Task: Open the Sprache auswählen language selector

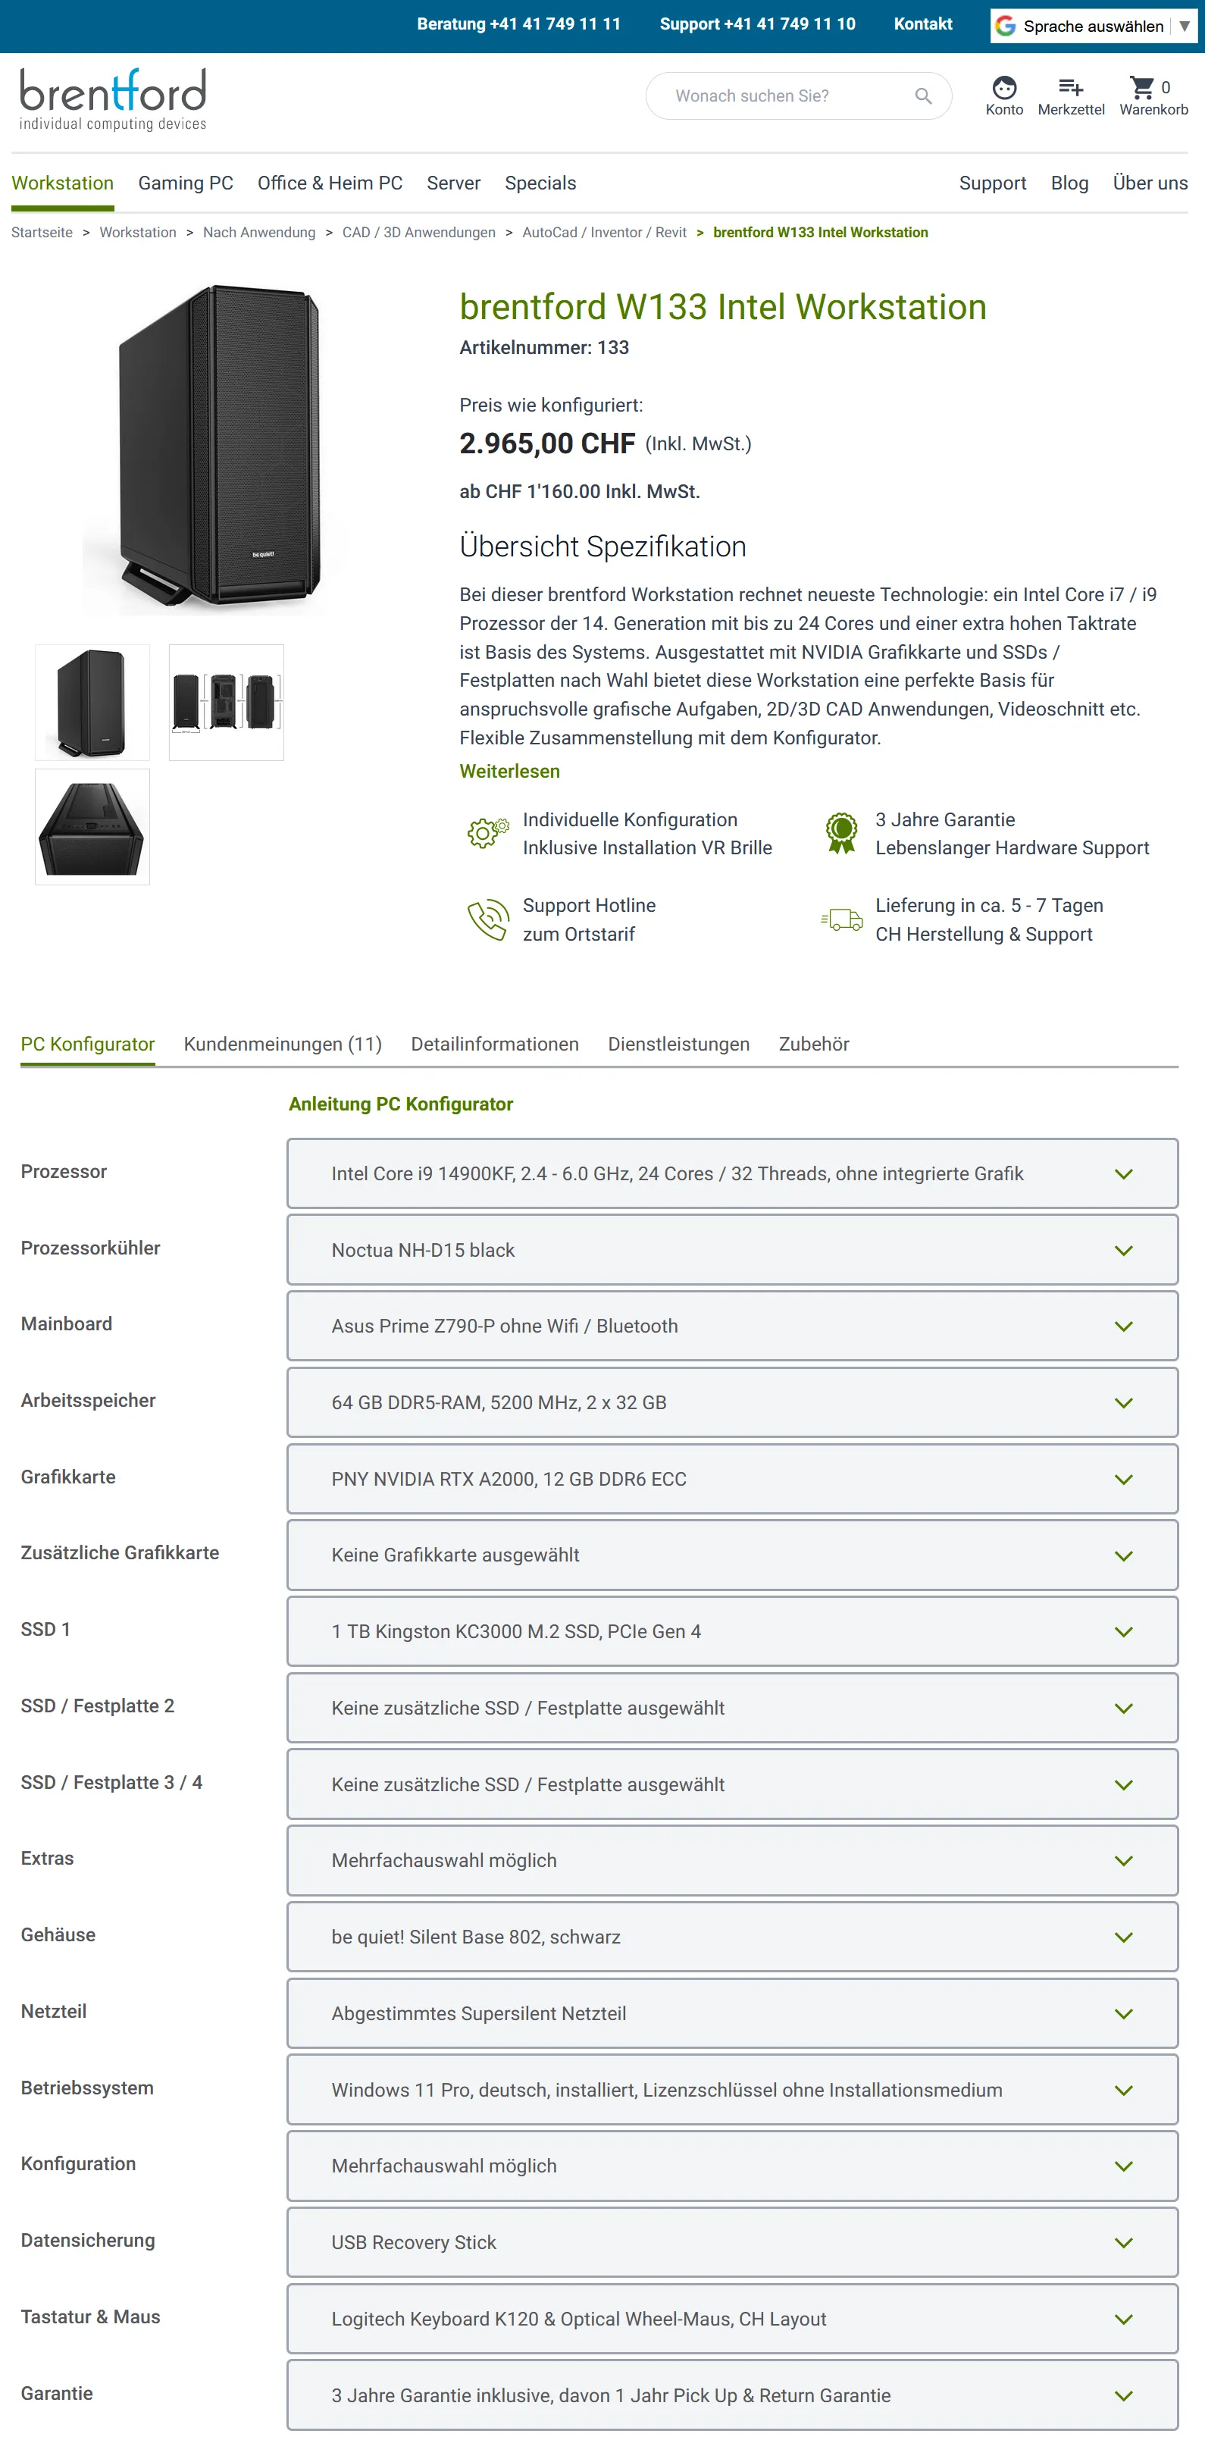Action: (1092, 26)
